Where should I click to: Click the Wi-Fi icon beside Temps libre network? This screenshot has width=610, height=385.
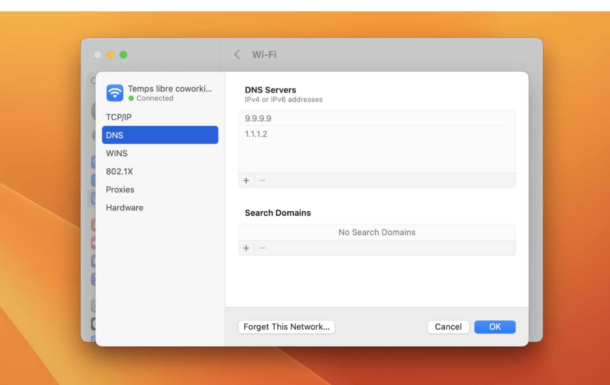pyautogui.click(x=115, y=93)
